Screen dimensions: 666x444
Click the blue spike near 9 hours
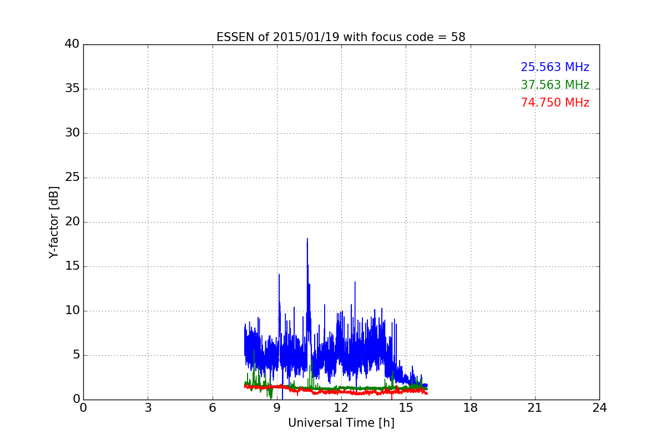[279, 276]
